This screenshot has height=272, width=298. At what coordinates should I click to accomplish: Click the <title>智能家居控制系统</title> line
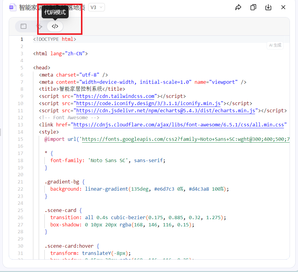(x=82, y=89)
